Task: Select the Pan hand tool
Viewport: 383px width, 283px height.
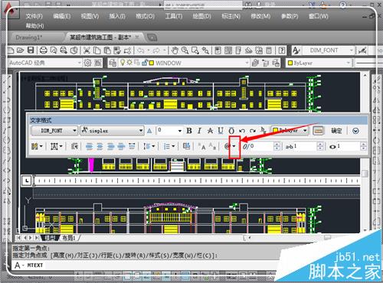Action: click(x=175, y=50)
